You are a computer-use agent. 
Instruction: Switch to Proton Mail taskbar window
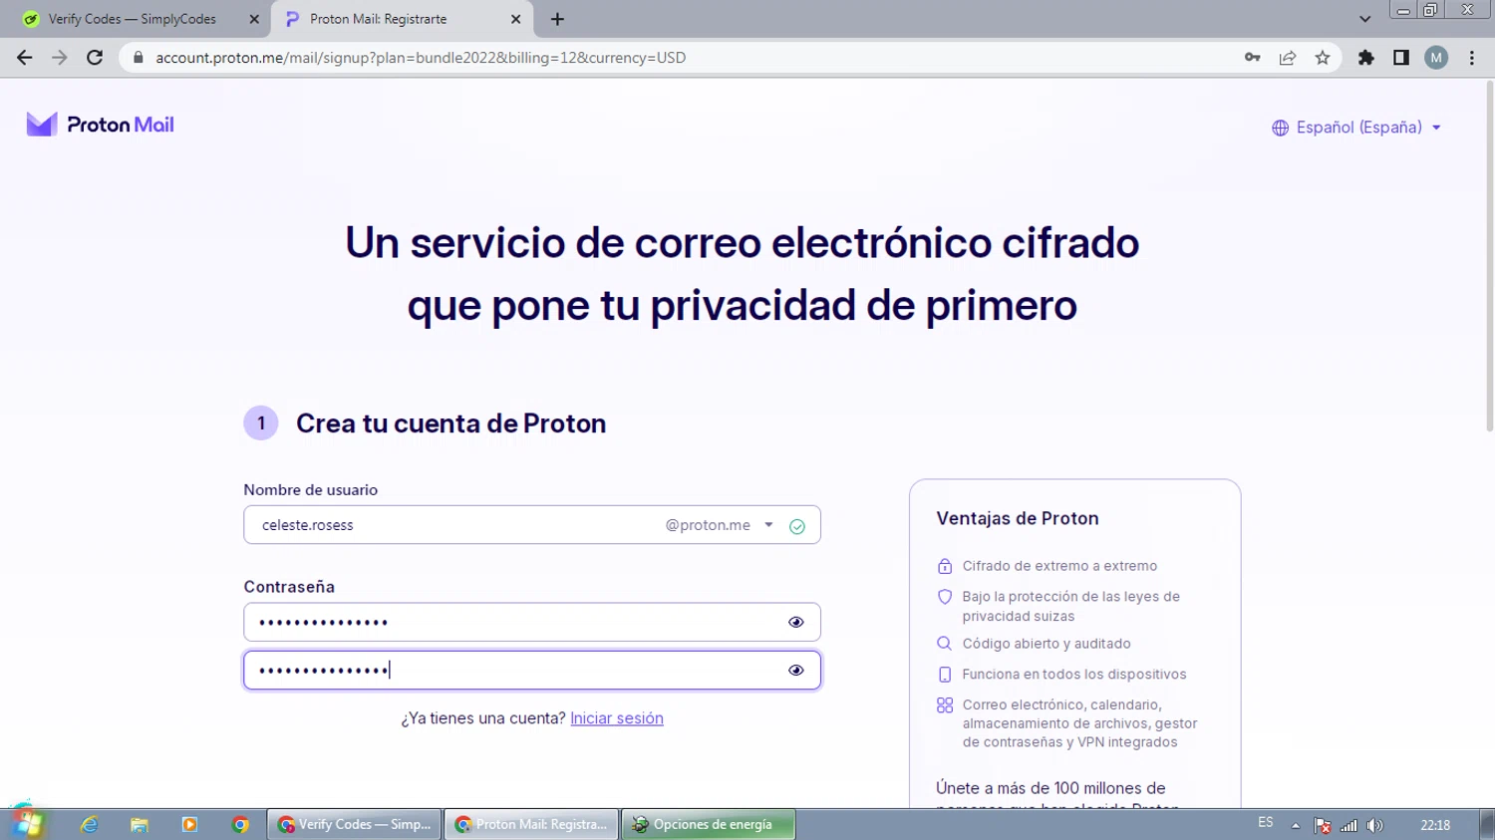pos(531,825)
